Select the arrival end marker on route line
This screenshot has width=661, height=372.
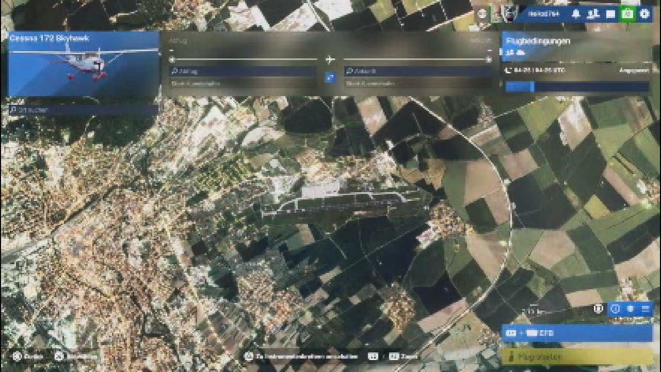[x=489, y=59]
